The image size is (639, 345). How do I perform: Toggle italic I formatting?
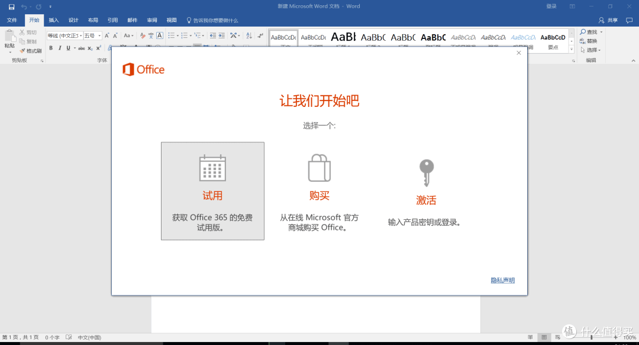[60, 48]
